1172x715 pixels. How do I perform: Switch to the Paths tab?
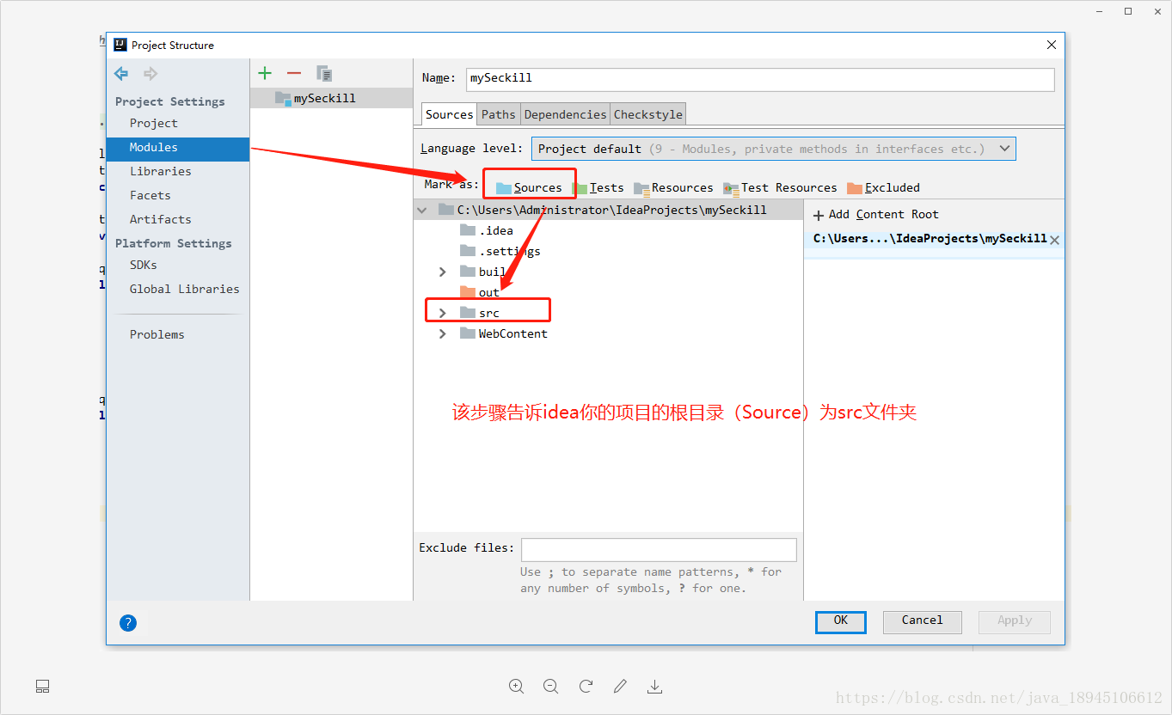[x=499, y=114]
